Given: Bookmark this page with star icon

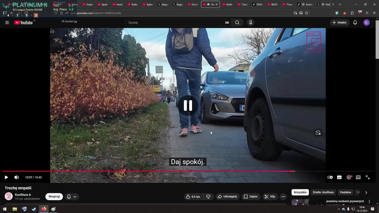Looking at the screenshot, I should point(306,13).
